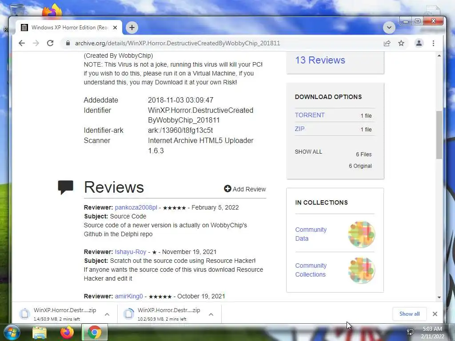455x341 pixels.
Task: Click SHOW ALL download files
Action: tap(308, 152)
